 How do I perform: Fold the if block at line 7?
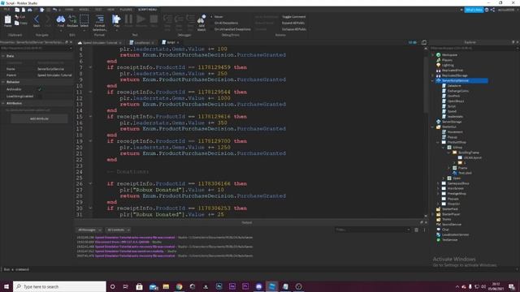[90, 67]
